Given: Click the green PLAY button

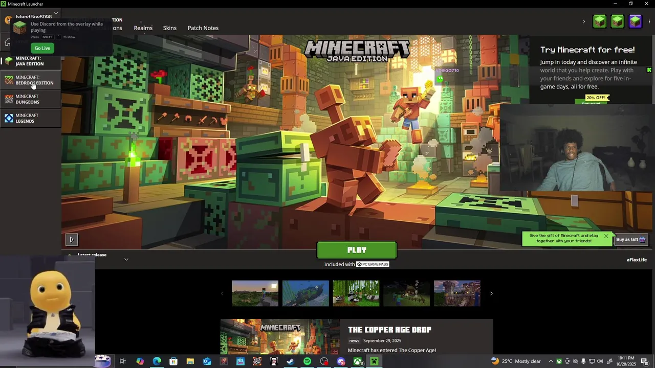Looking at the screenshot, I should (x=357, y=250).
